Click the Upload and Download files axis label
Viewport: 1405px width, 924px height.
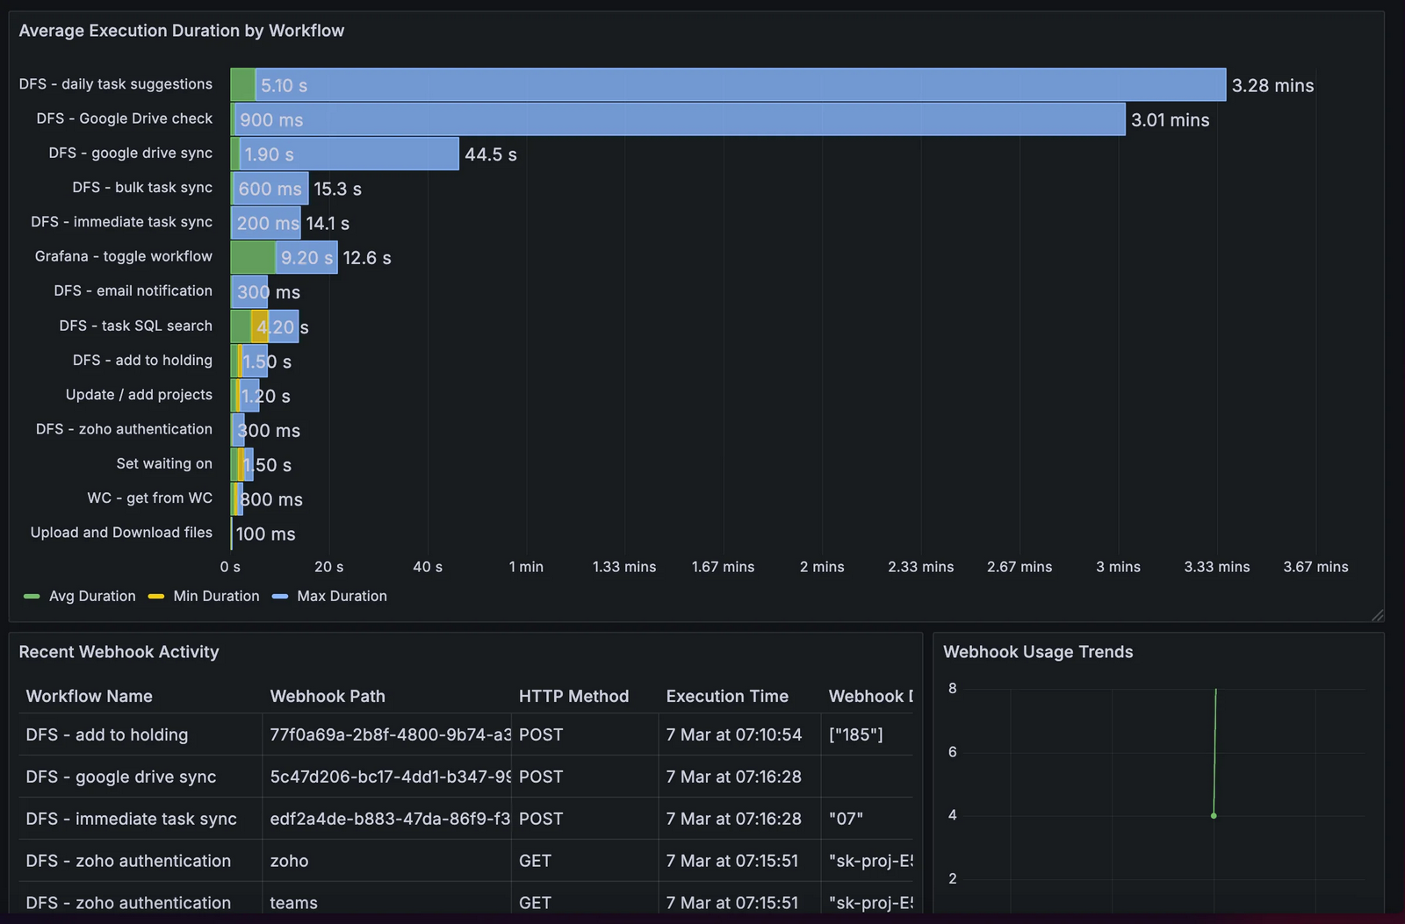[x=119, y=533]
